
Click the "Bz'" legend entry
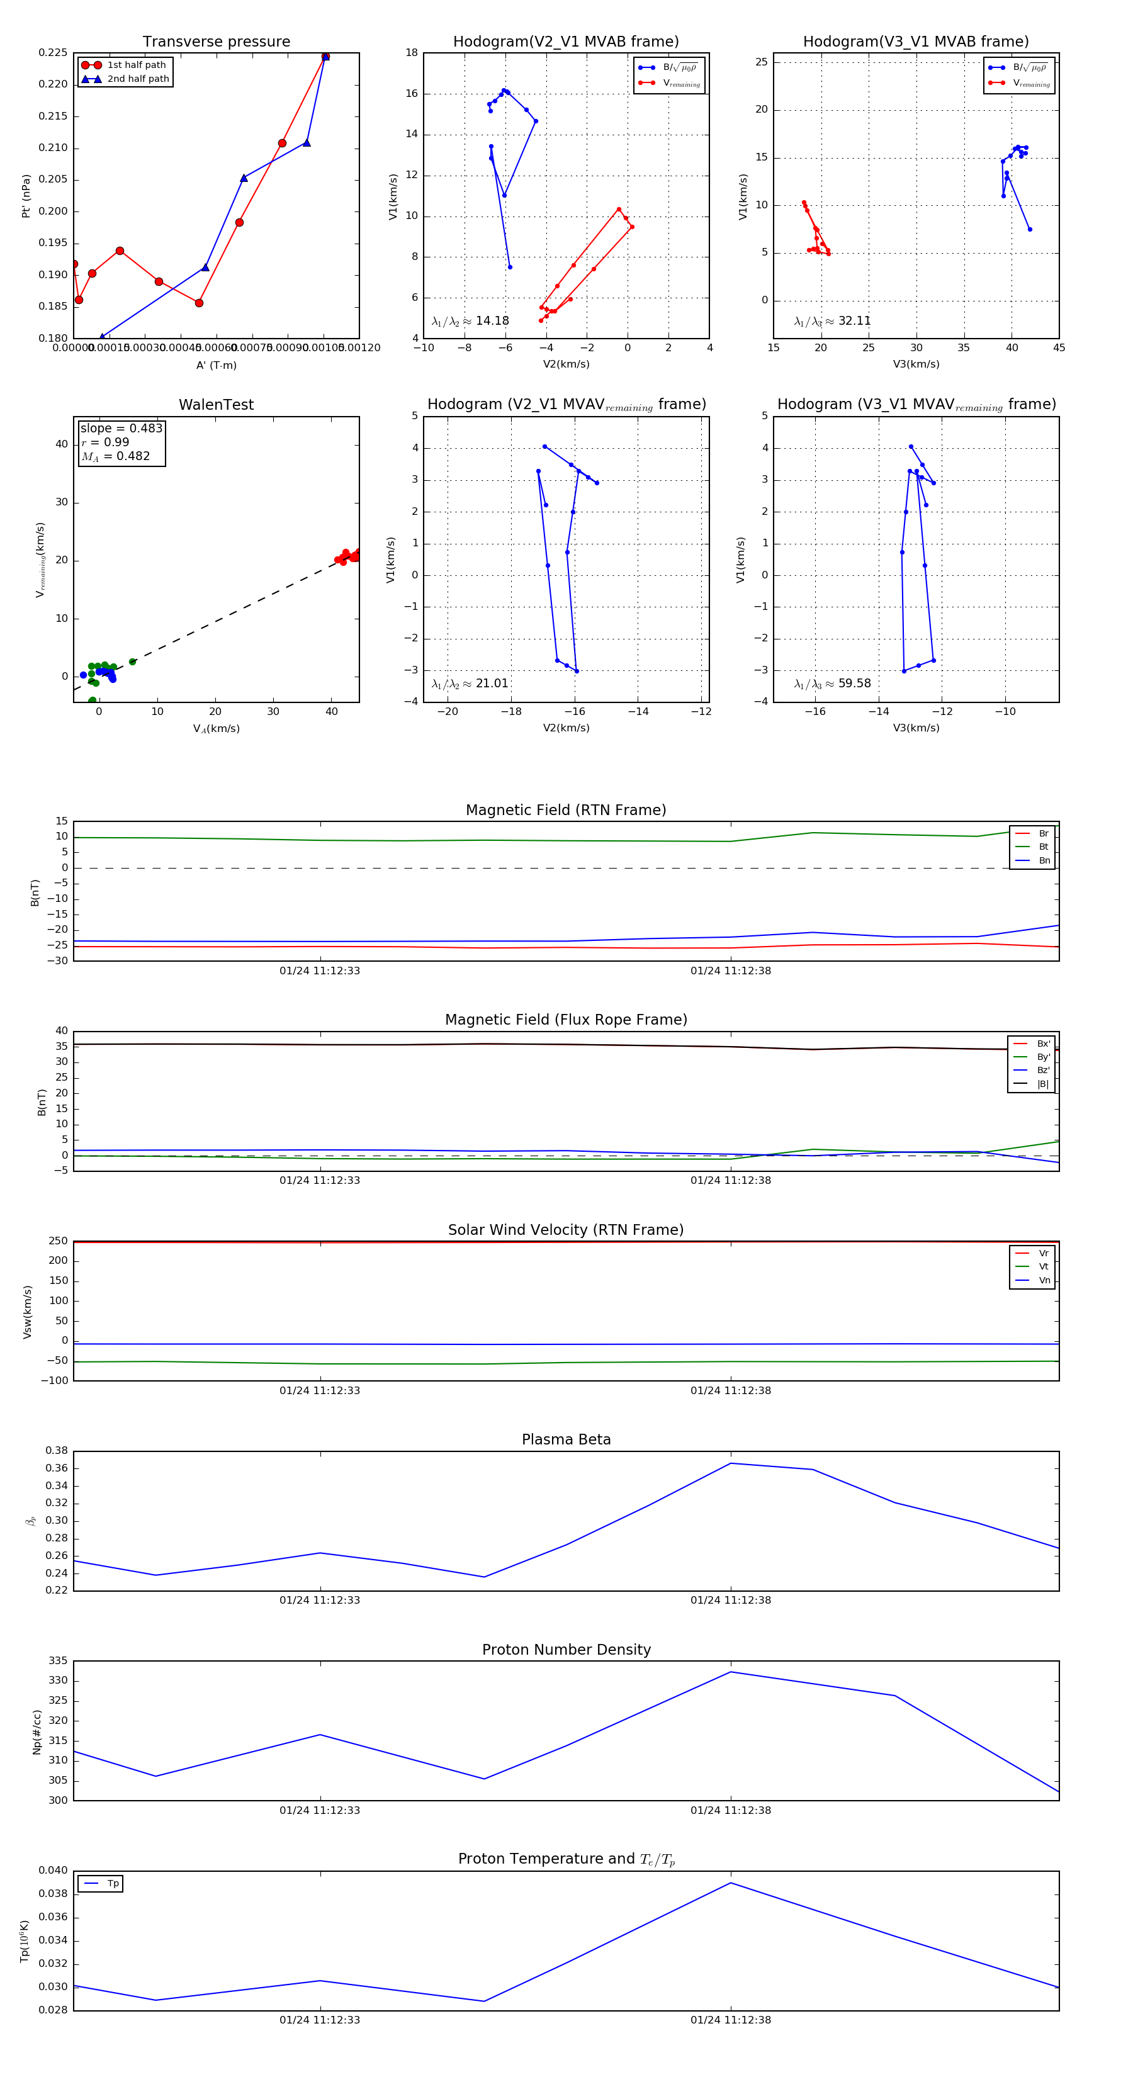tap(1032, 1071)
